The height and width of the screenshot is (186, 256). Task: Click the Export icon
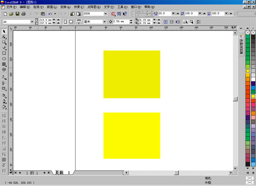79,14
